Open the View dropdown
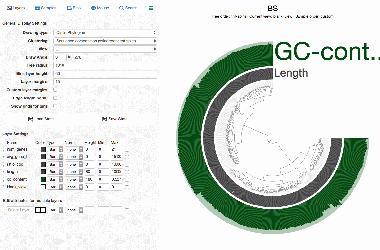Image resolution: width=380 pixels, height=250 pixels. point(105,49)
